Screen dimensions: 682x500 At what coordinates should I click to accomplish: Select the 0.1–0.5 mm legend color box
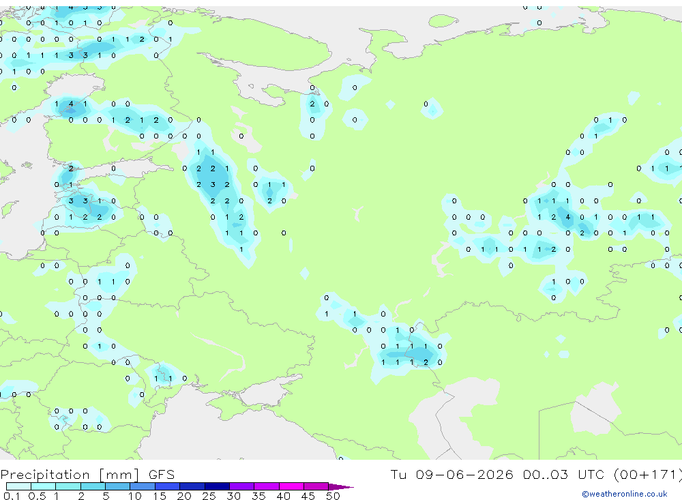click(x=18, y=486)
